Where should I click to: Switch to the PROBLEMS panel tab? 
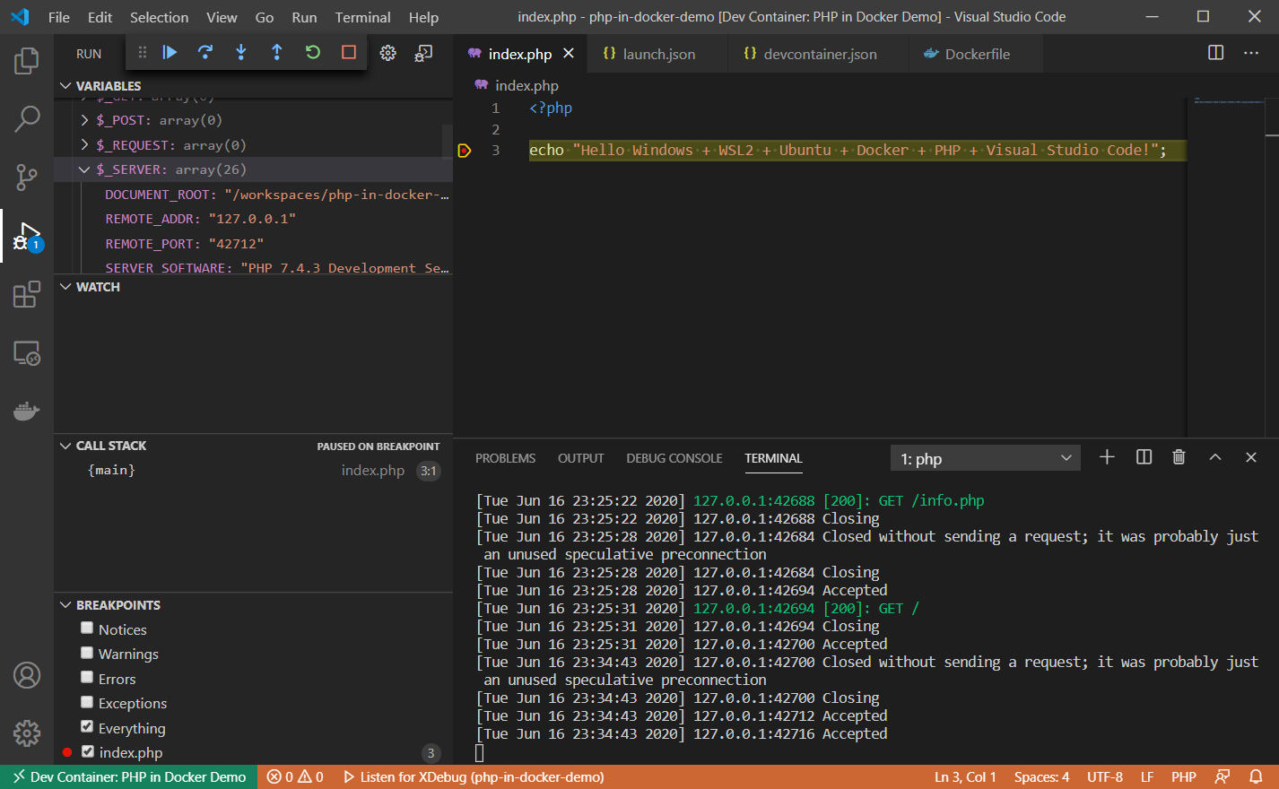505,458
